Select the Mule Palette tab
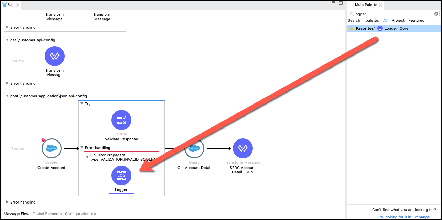442x220 pixels. tap(365, 5)
